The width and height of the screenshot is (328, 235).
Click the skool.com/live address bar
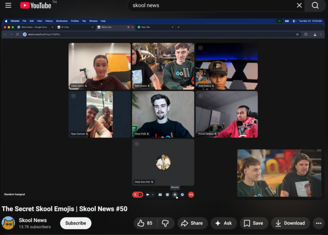tap(161, 34)
